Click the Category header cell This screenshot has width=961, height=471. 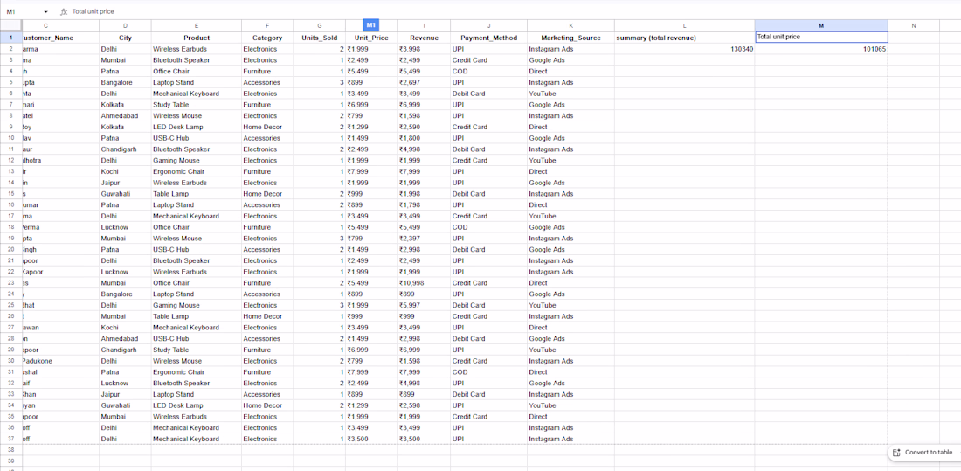[267, 38]
